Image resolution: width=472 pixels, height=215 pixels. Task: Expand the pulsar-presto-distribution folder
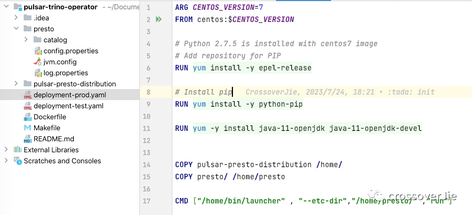(x=16, y=84)
